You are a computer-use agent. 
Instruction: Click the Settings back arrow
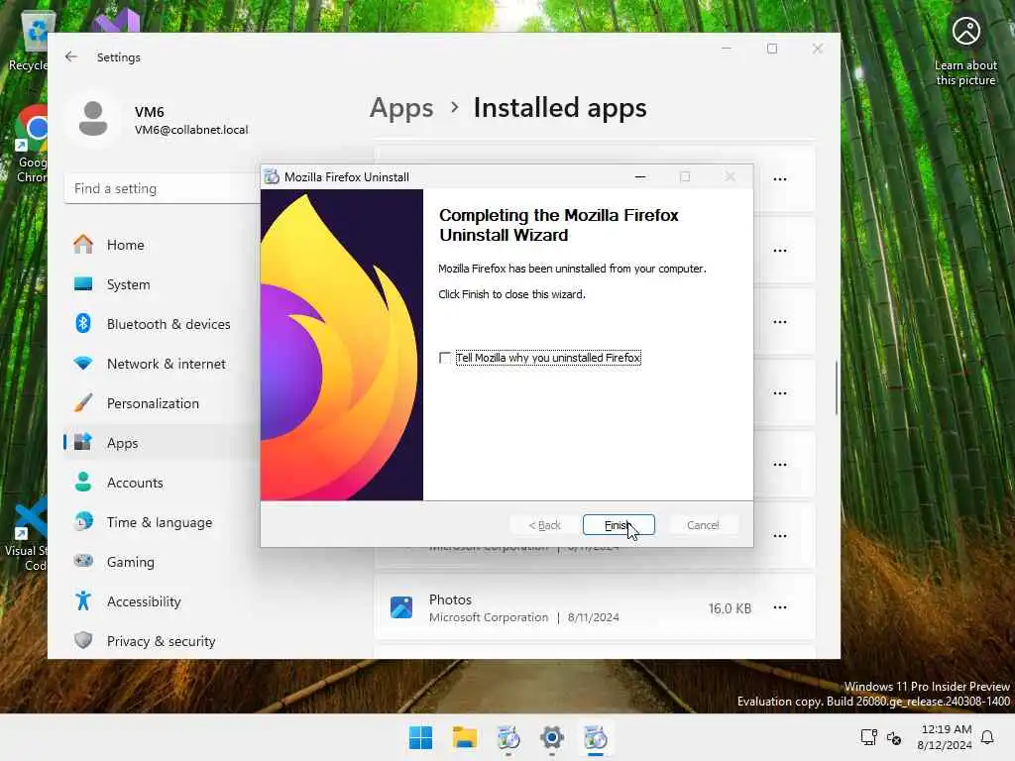71,56
